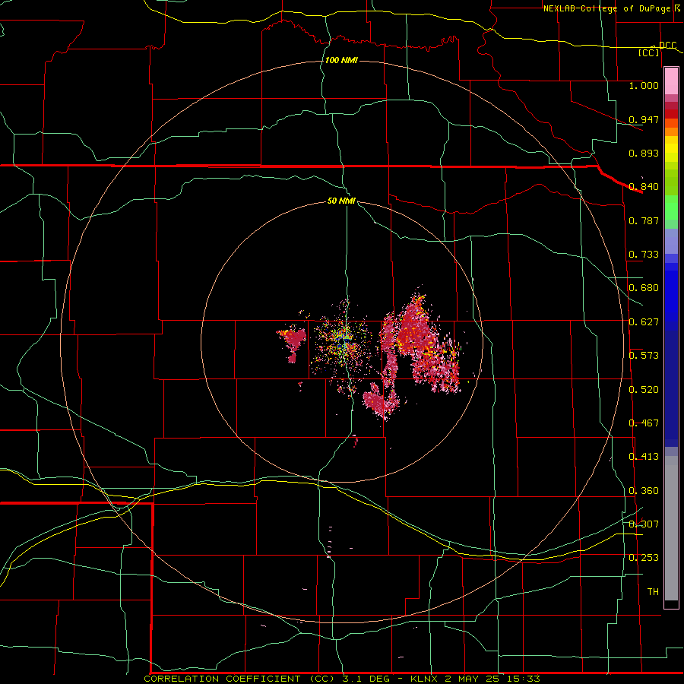This screenshot has width=684, height=684.
Task: Click the 0.253 legend value
Action: [x=644, y=558]
